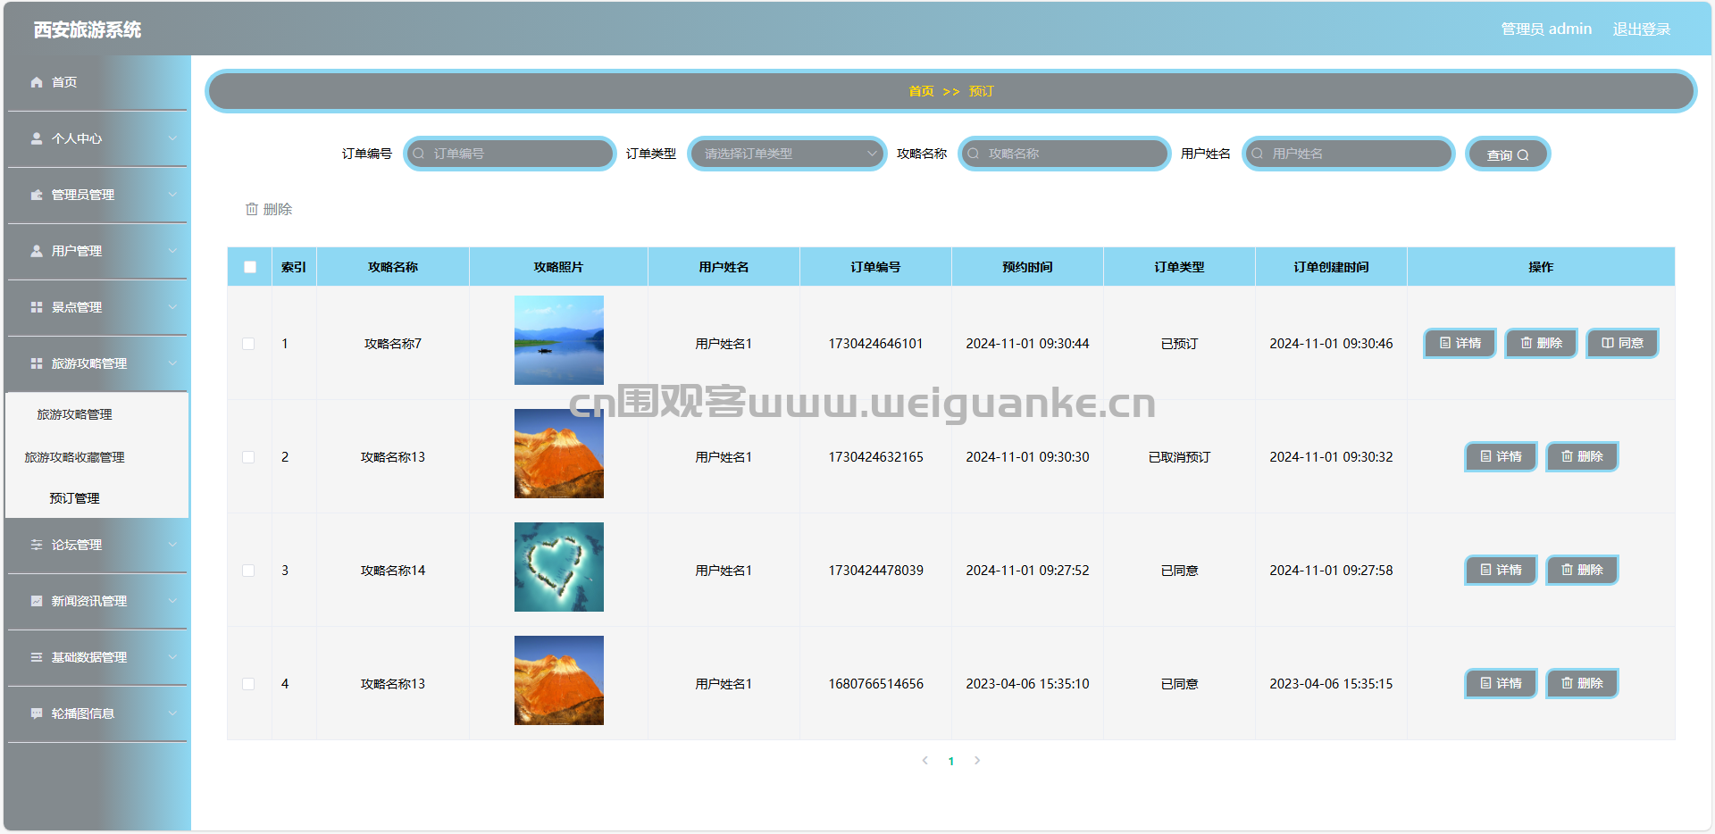The image size is (1715, 834).
Task: Check the row 2 checkbox for order 1730424632165
Action: point(248,457)
